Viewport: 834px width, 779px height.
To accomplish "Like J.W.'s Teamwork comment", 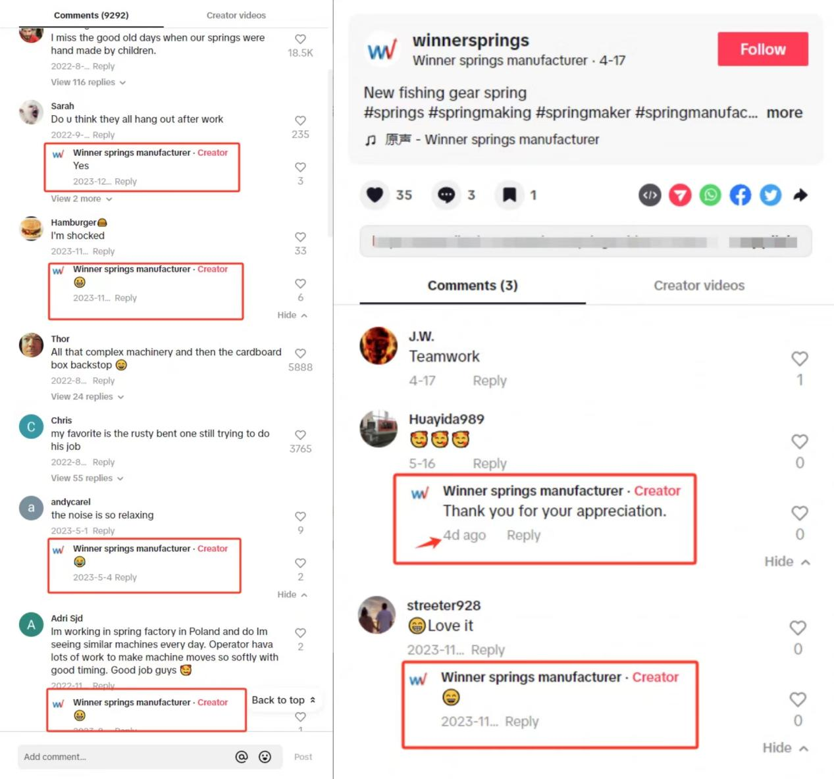I will (x=800, y=359).
